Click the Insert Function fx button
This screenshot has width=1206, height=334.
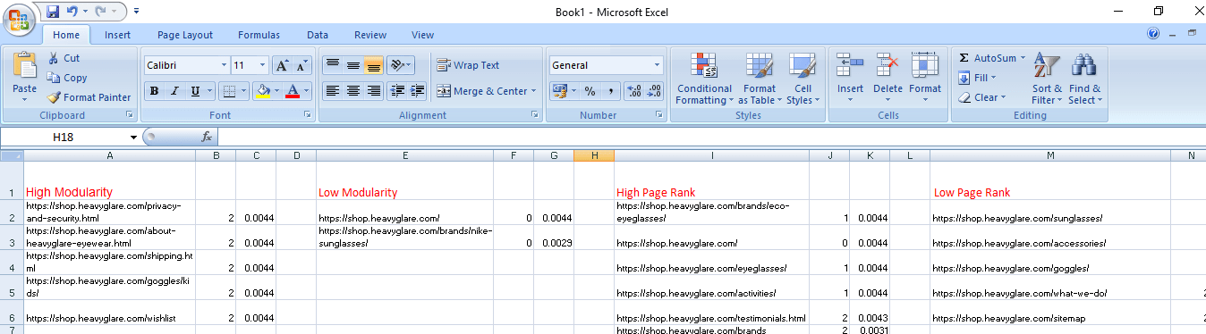click(207, 137)
